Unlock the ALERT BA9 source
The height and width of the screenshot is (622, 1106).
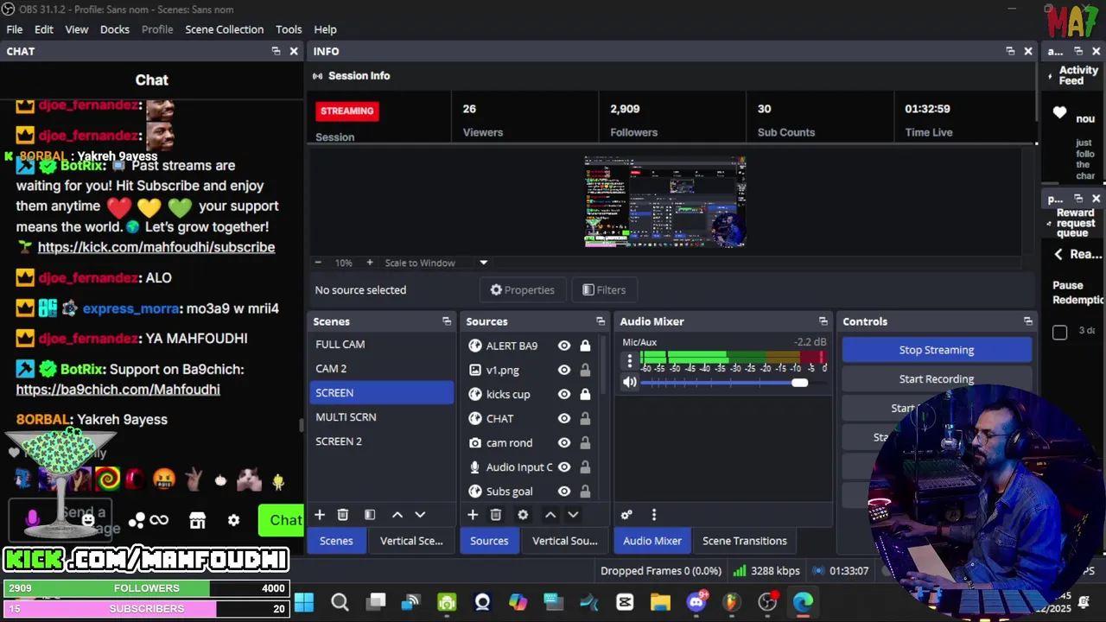[x=585, y=346]
